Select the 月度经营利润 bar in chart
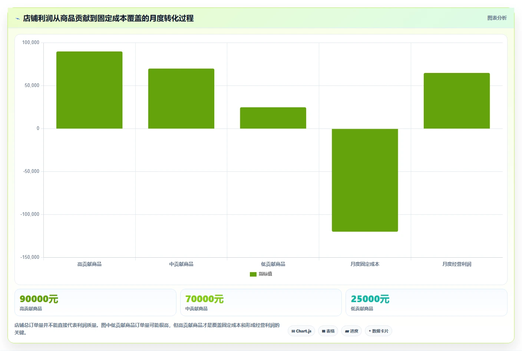The height and width of the screenshot is (351, 522). tap(457, 101)
